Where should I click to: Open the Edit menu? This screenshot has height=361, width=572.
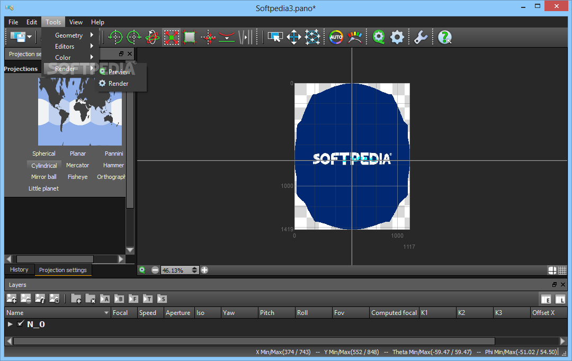point(31,22)
